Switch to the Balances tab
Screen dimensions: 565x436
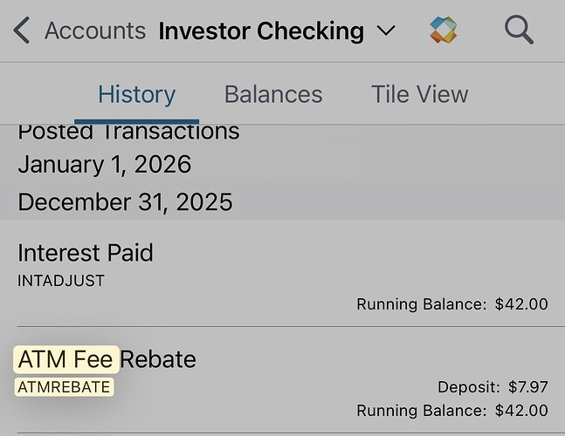(273, 94)
